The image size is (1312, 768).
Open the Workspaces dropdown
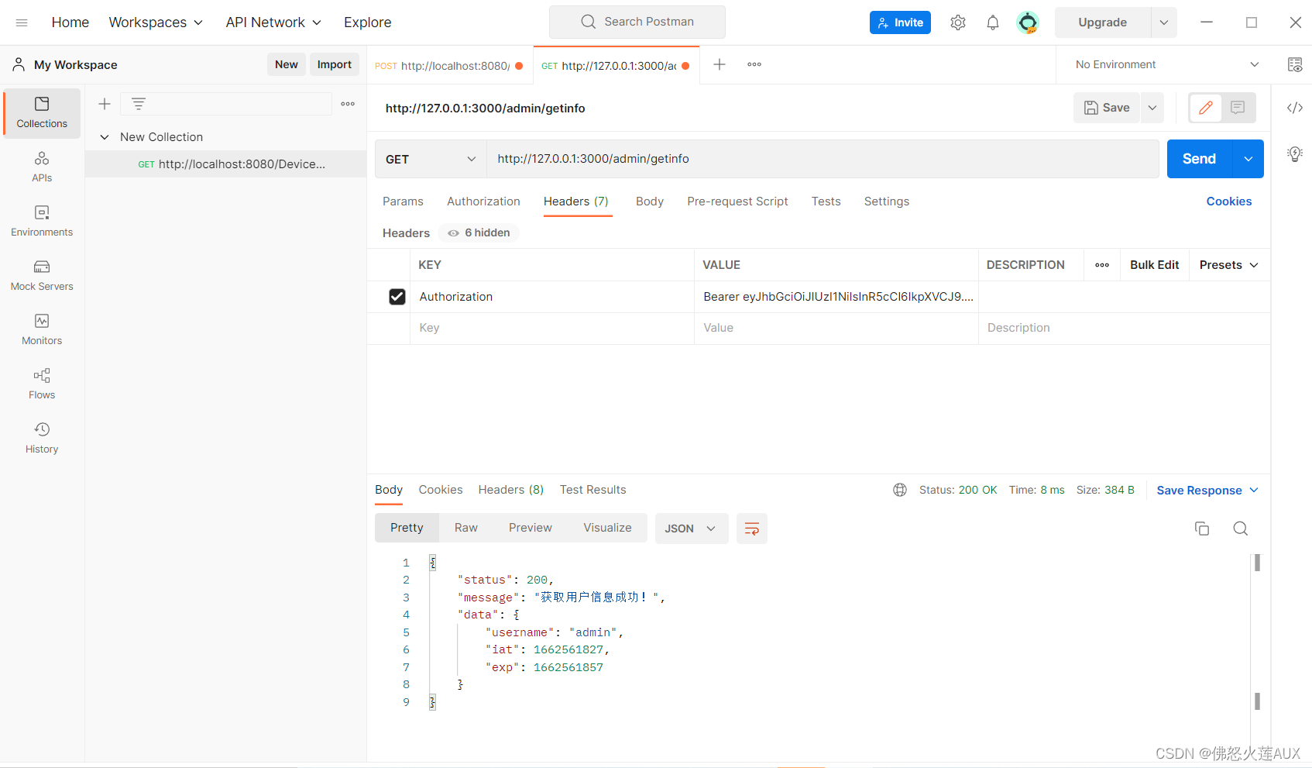156,22
